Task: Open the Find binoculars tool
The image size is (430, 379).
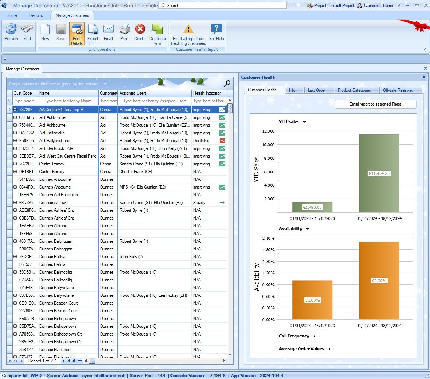Action: coord(27,32)
